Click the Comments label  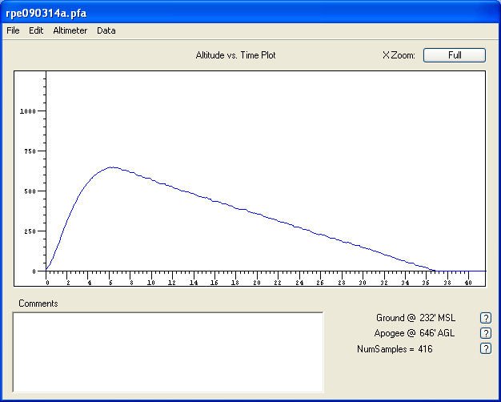point(38,304)
